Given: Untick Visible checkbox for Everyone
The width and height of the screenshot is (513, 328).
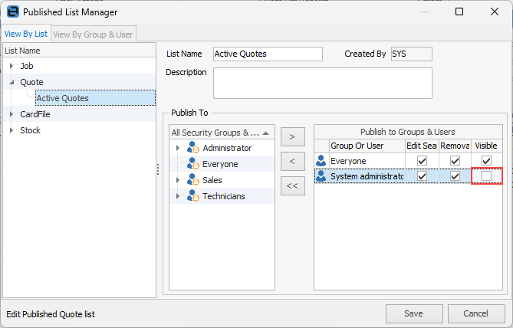Looking at the screenshot, I should 486,161.
